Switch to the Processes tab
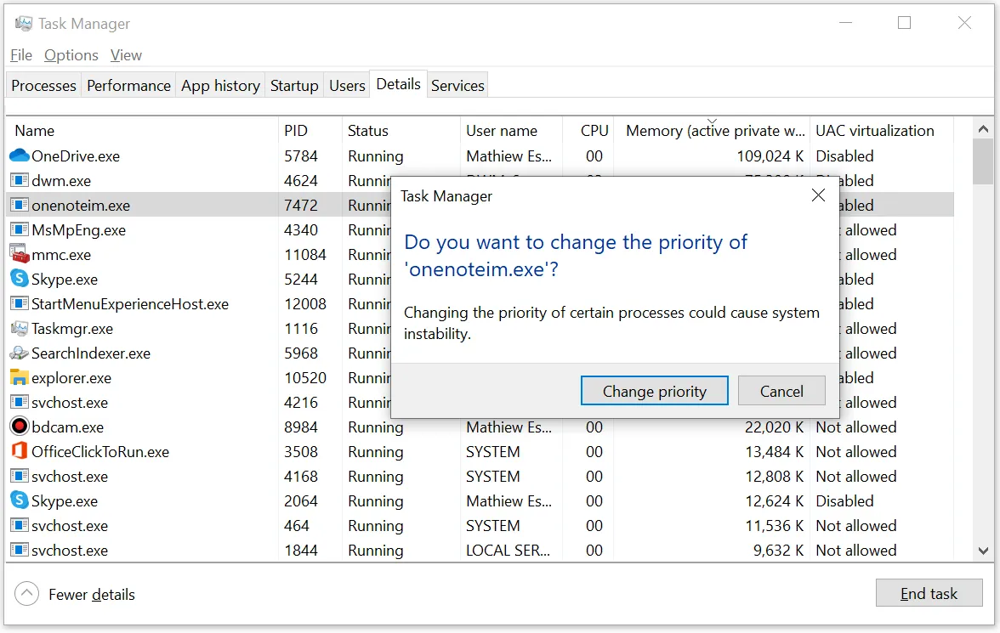Screen dimensions: 1000x633 [x=43, y=86]
